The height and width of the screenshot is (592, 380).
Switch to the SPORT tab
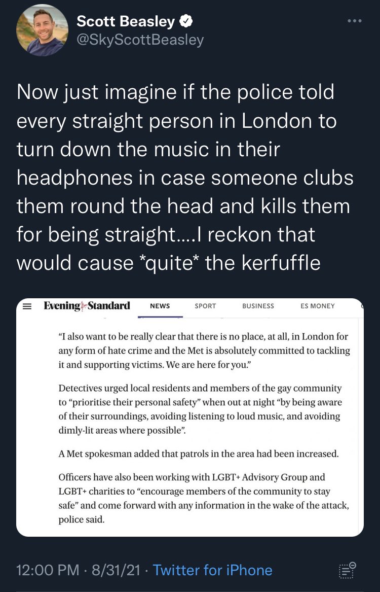tap(205, 306)
